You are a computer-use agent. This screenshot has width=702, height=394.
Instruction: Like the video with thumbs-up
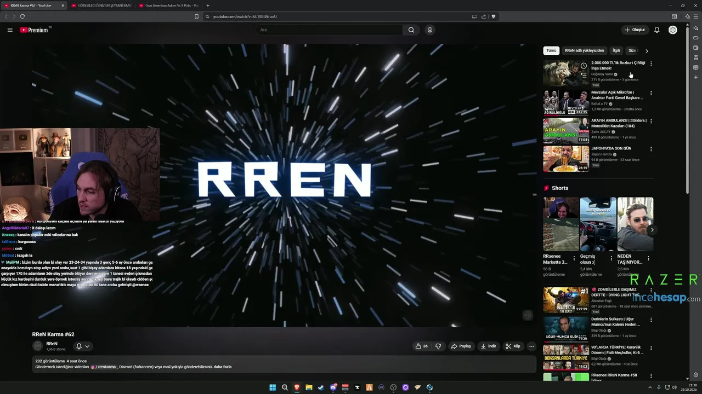pyautogui.click(x=421, y=346)
